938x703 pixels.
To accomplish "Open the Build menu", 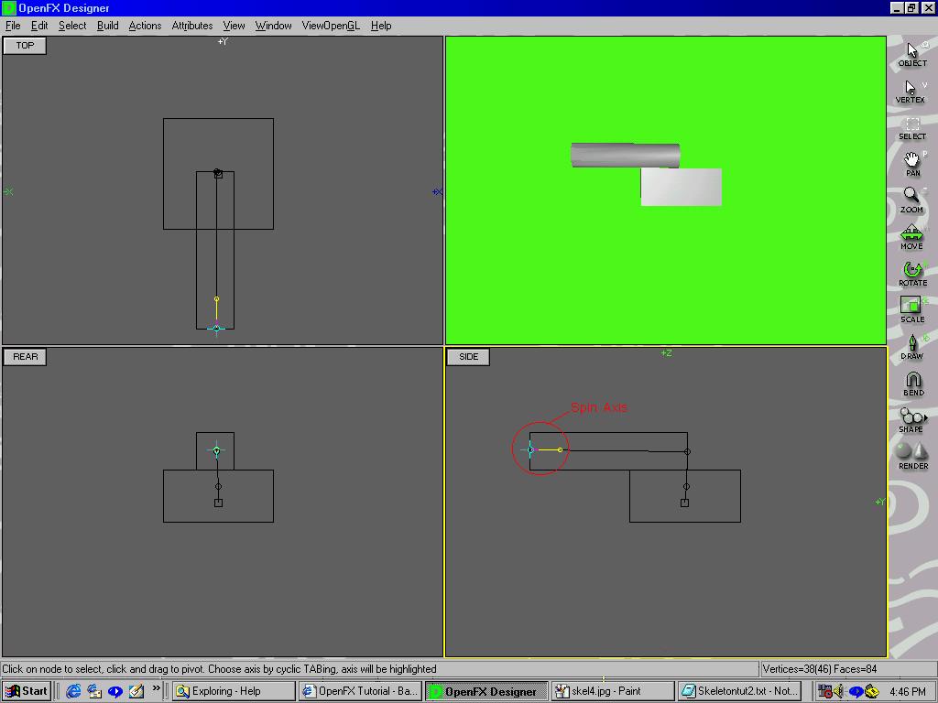I will coord(107,26).
